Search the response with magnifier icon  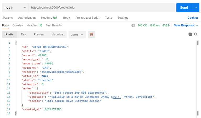[x=196, y=34]
